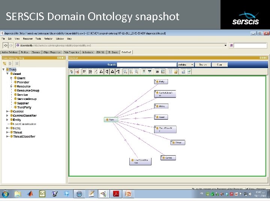Click the back navigation arrow
Viewport: 270px width, 202px height.
6,46
